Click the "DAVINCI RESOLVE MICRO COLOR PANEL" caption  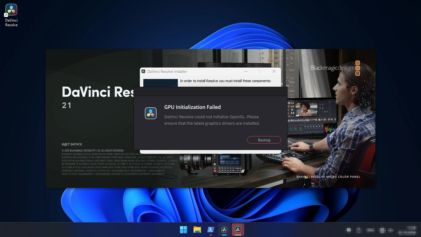coord(328,177)
